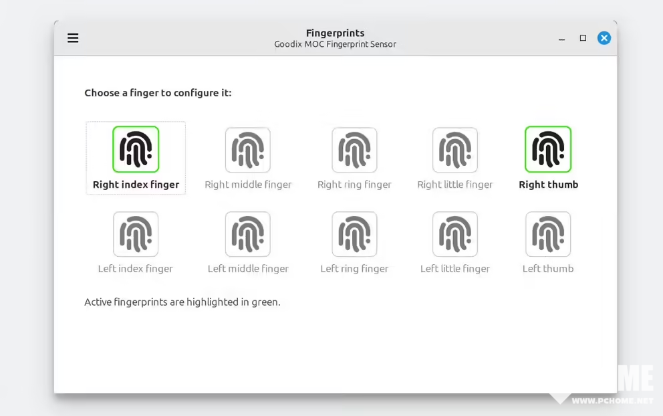Select the Right index finger fingerprint icon
The width and height of the screenshot is (663, 416).
pyautogui.click(x=136, y=149)
